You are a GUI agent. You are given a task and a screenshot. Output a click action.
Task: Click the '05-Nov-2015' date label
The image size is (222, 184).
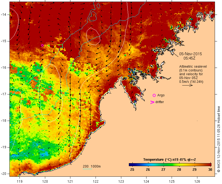[191, 54]
